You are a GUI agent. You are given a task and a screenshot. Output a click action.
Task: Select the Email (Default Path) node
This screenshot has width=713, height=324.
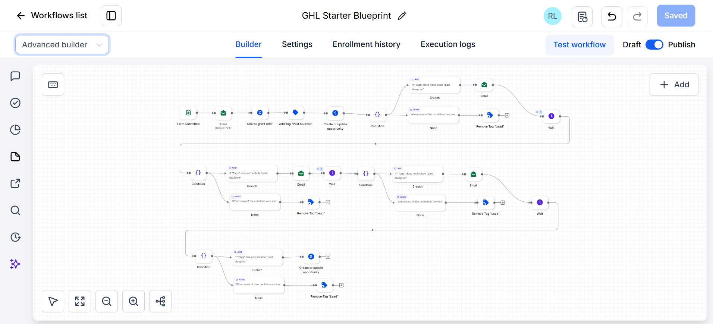(223, 113)
